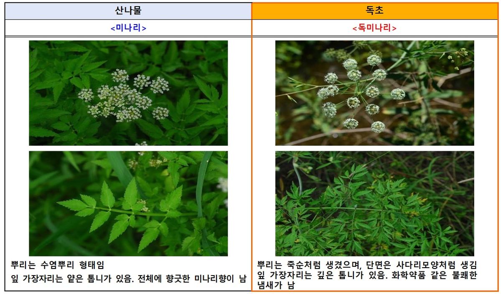The height and width of the screenshot is (294, 501).
Task: Select the orange 독초 header cell
Action: point(374,11)
